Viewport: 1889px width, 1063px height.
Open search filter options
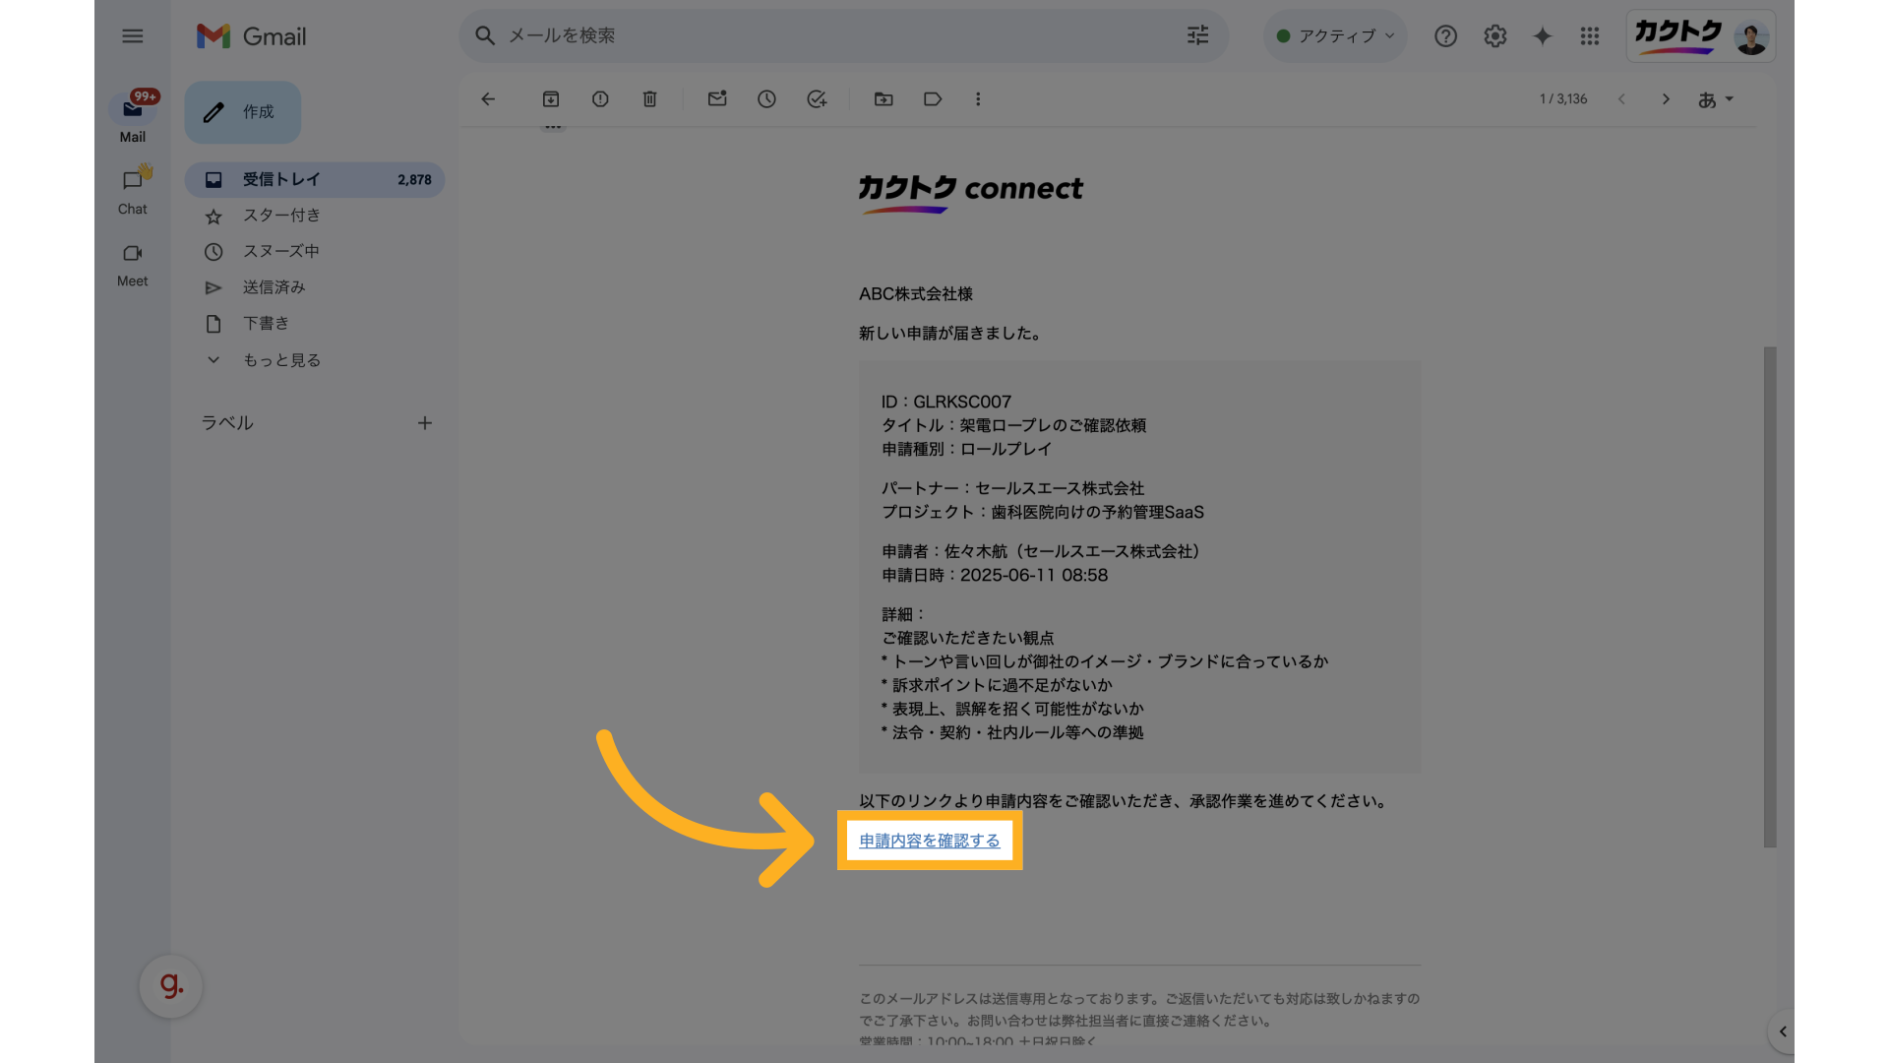pos(1197,35)
